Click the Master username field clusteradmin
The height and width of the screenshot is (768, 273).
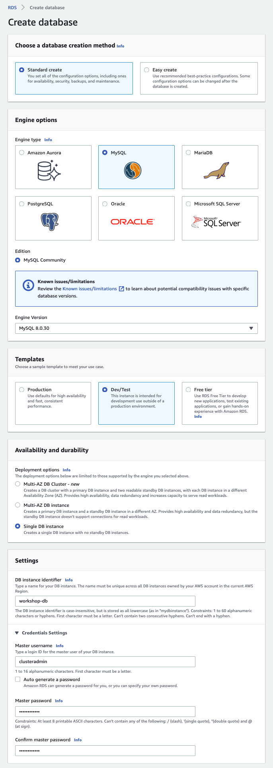pos(105,662)
